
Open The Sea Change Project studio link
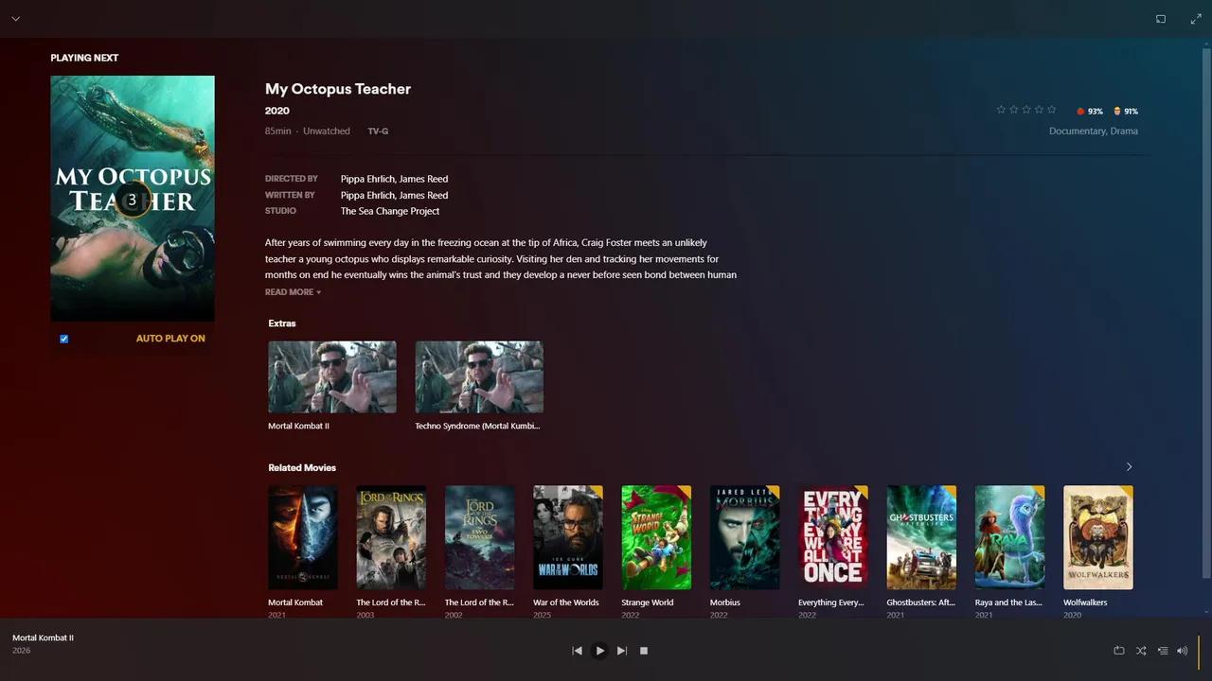click(x=390, y=211)
